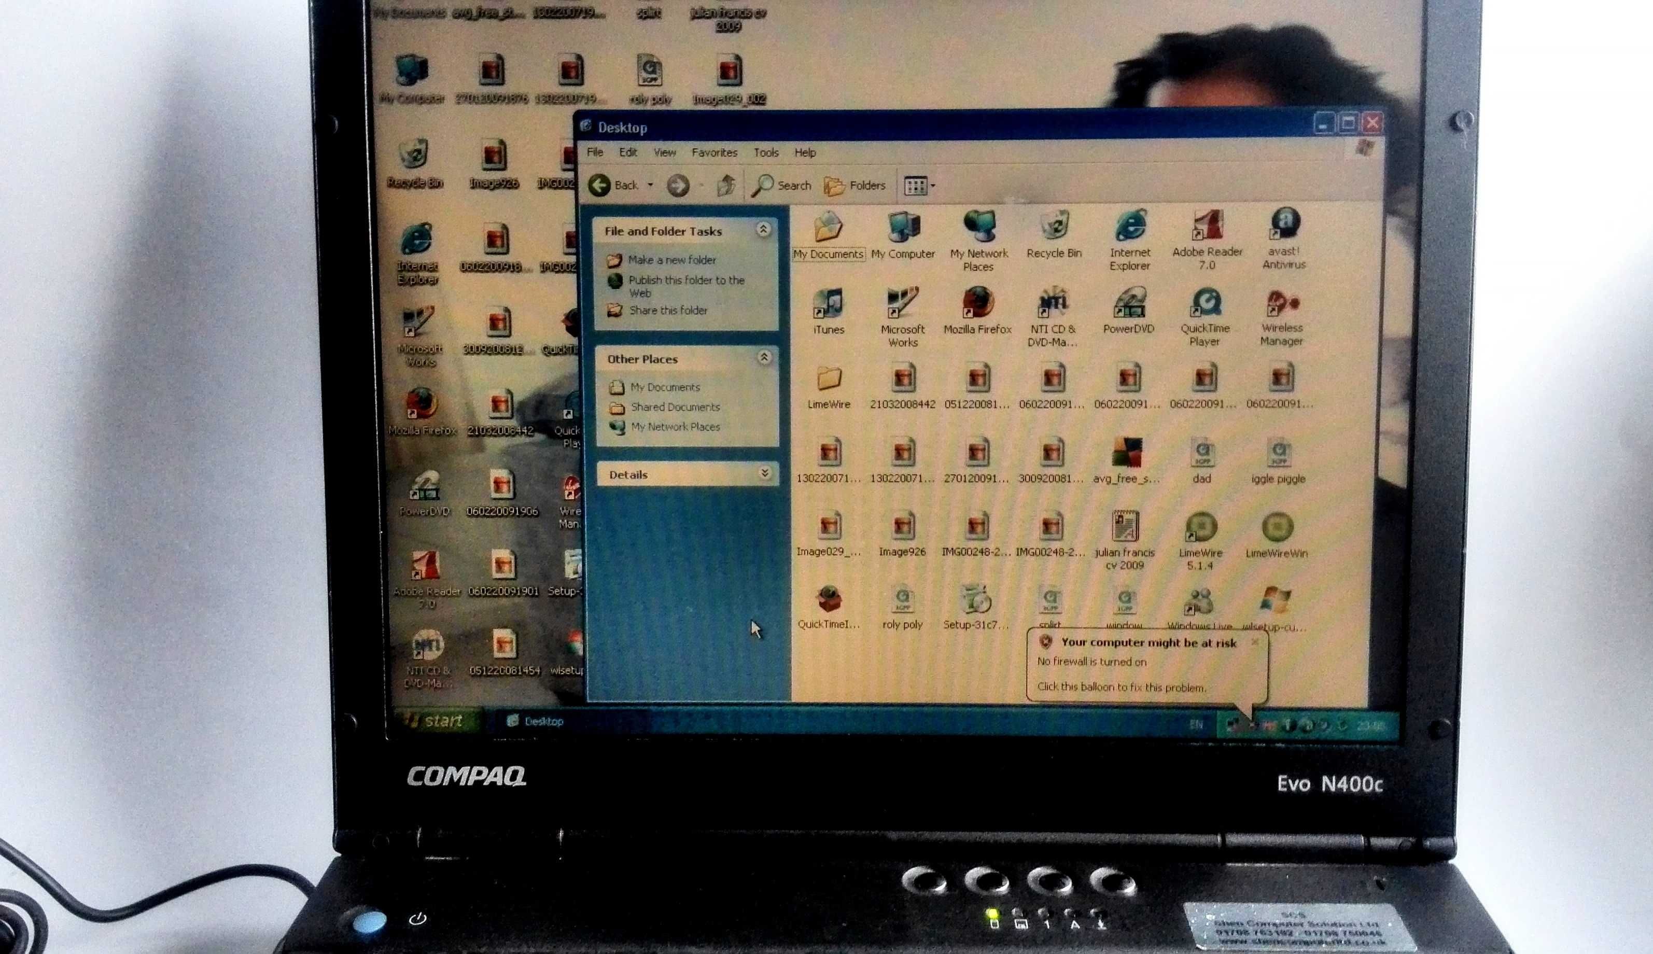This screenshot has height=954, width=1653.
Task: Open the Back button history dropdown arrow
Action: tap(650, 186)
